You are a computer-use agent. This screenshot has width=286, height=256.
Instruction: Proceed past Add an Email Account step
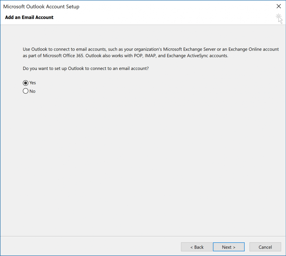(x=228, y=247)
